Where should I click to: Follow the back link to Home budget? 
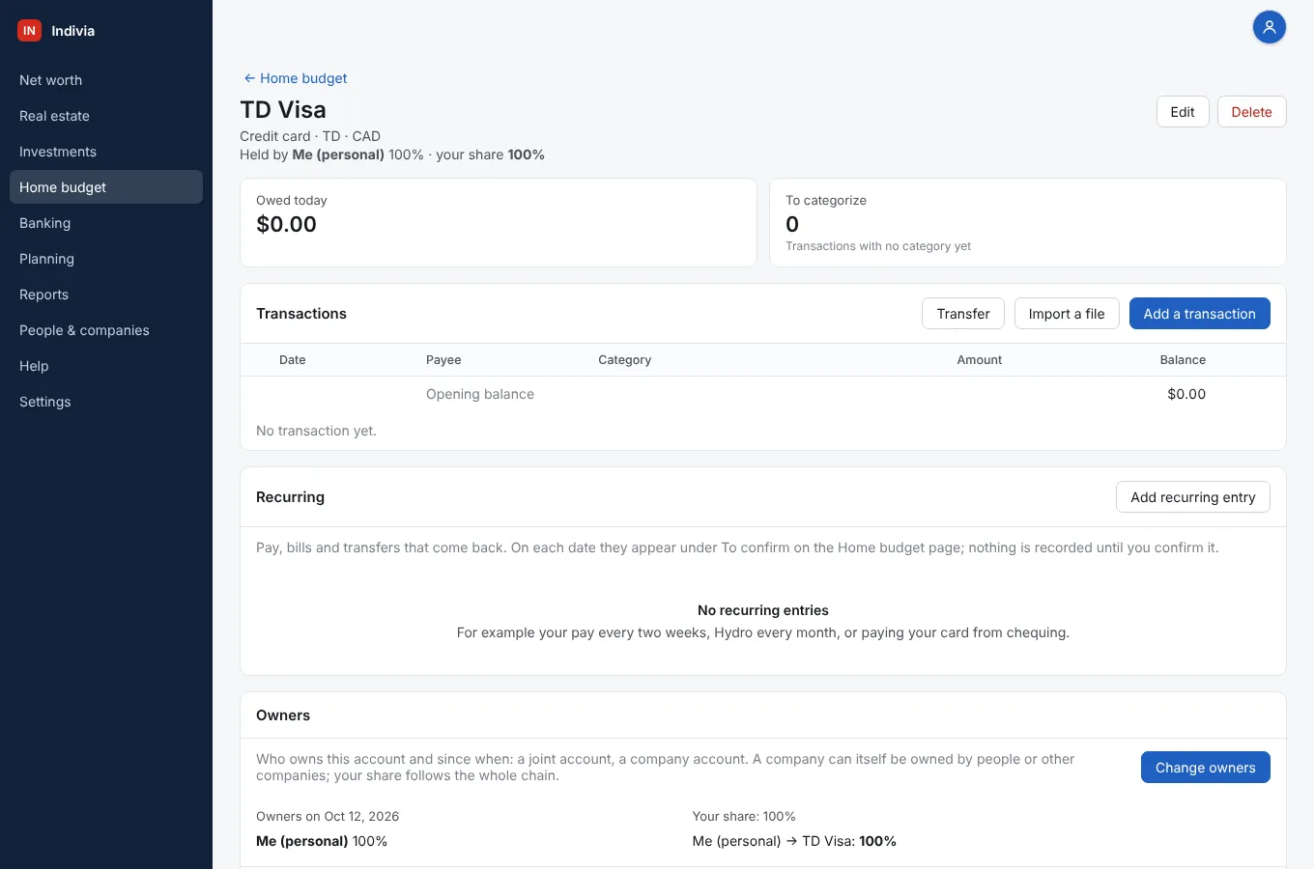tap(295, 78)
